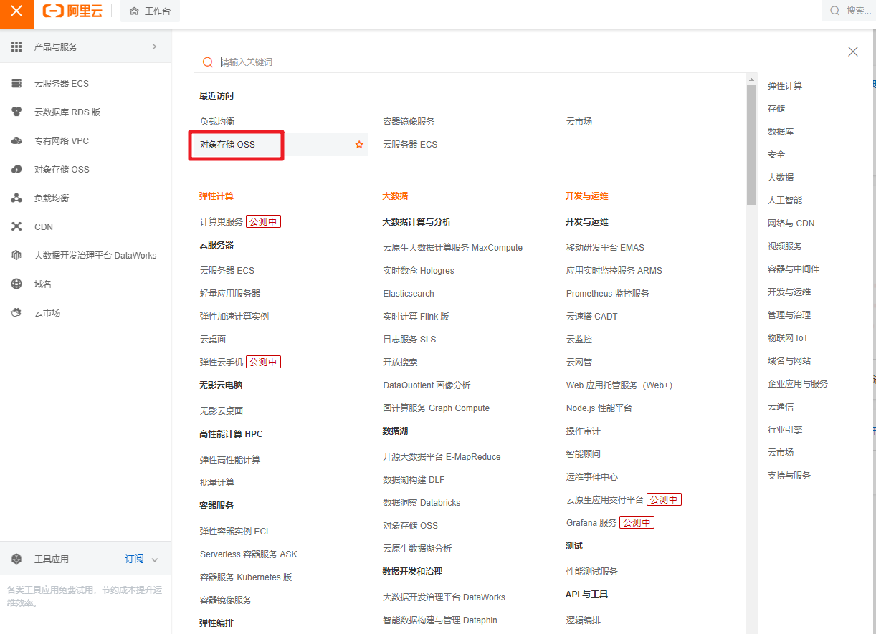876x634 pixels.
Task: Open 负载均衡 under 最近访问
Action: (x=217, y=122)
